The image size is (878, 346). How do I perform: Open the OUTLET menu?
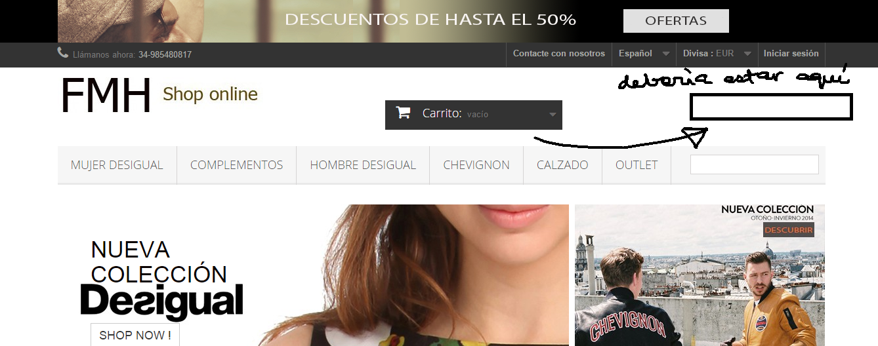coord(637,165)
